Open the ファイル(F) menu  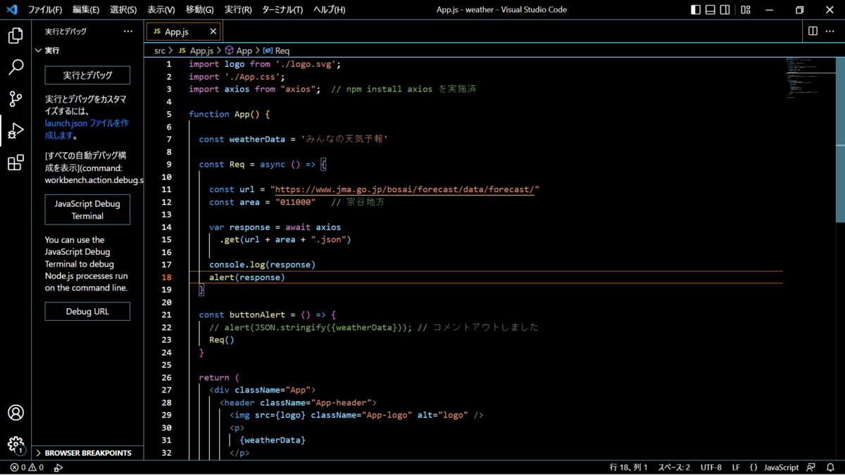coord(45,10)
